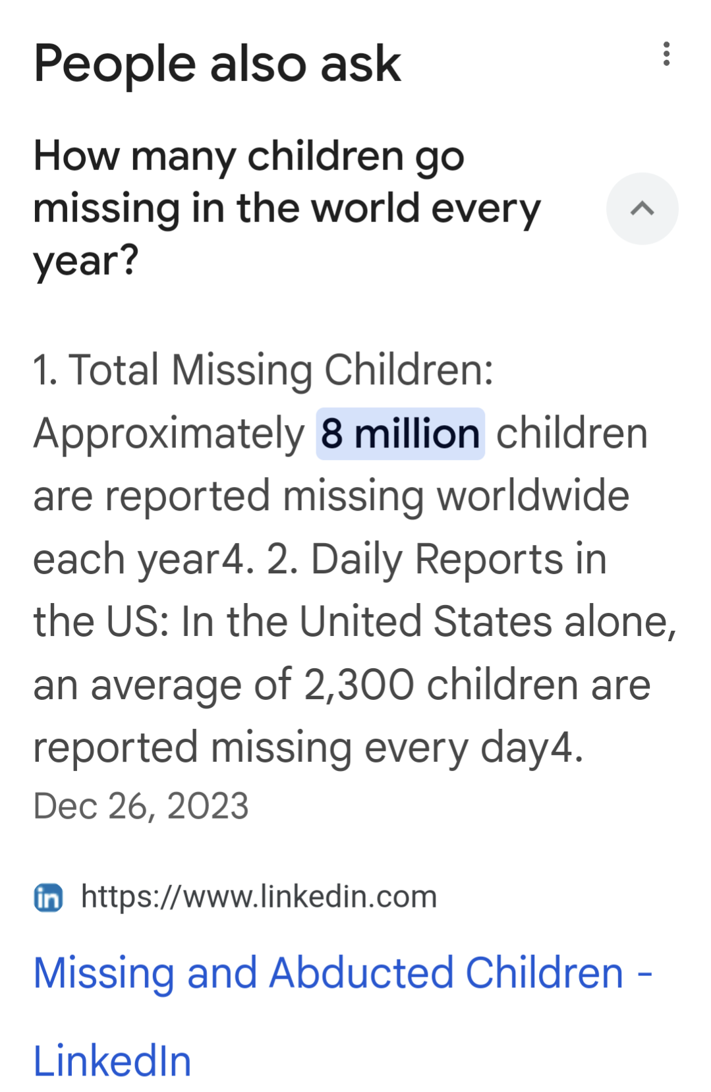
Task: Click "How many children go" question line
Action: point(249,157)
